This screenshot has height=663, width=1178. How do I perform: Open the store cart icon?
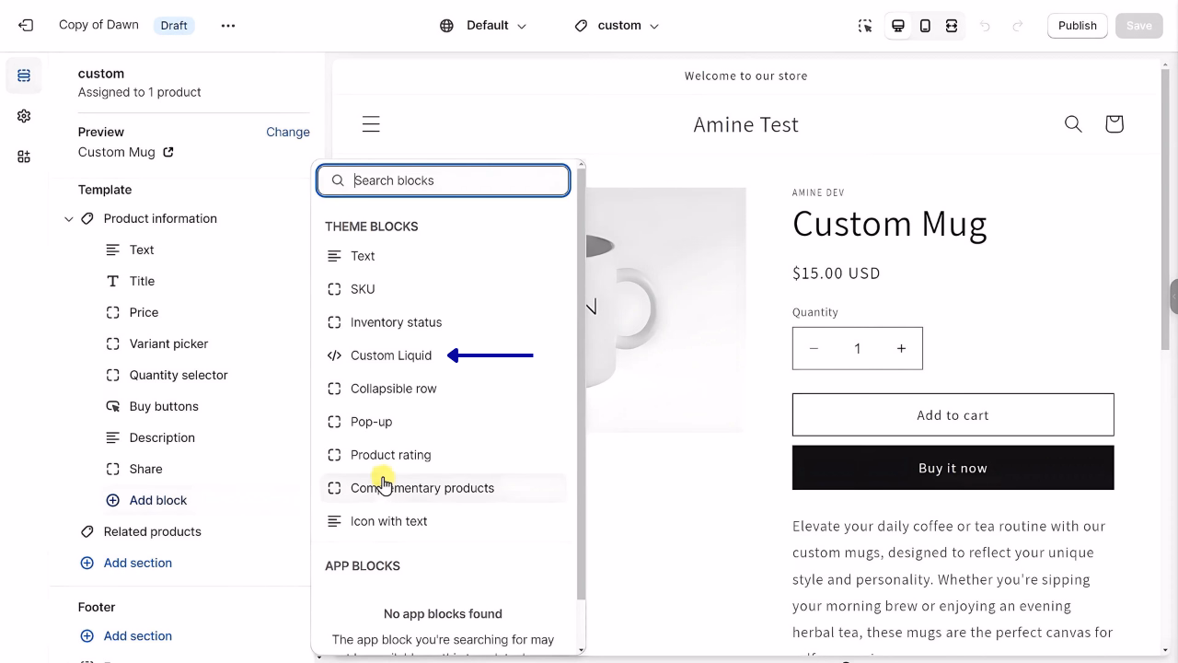(1114, 123)
